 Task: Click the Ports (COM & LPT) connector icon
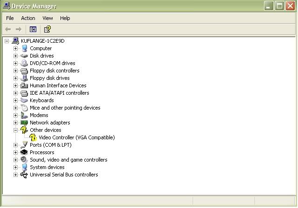click(x=24, y=145)
